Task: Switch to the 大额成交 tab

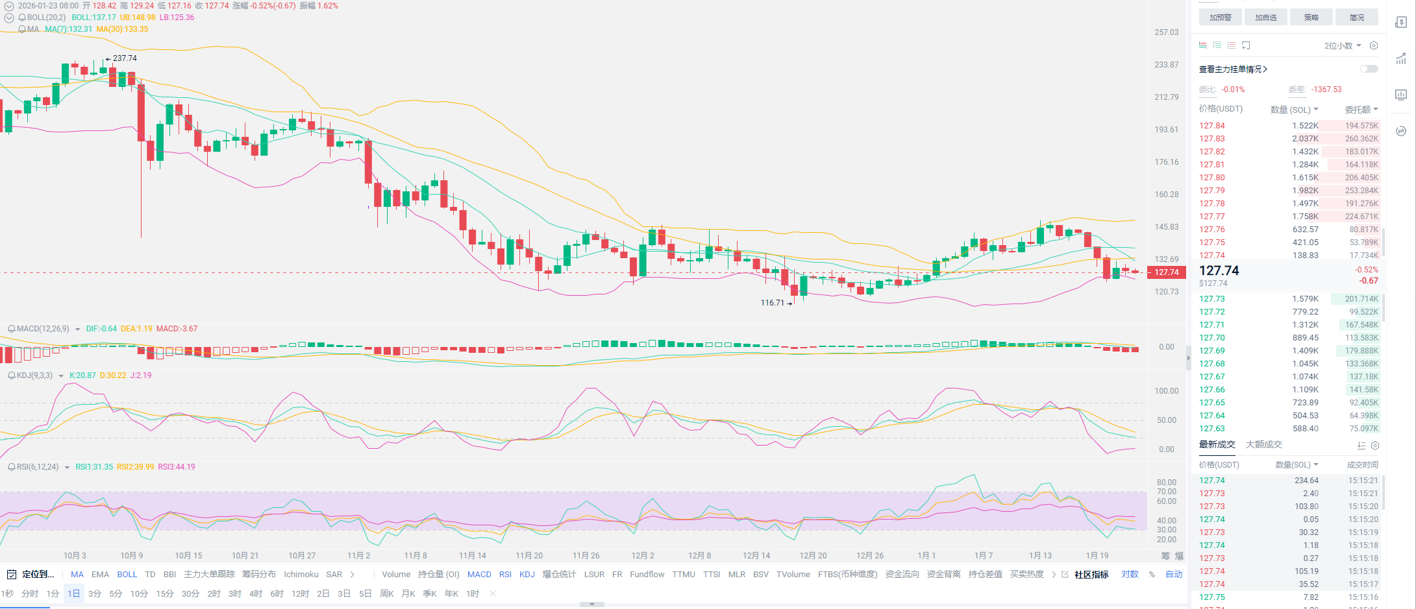Action: pos(1263,445)
